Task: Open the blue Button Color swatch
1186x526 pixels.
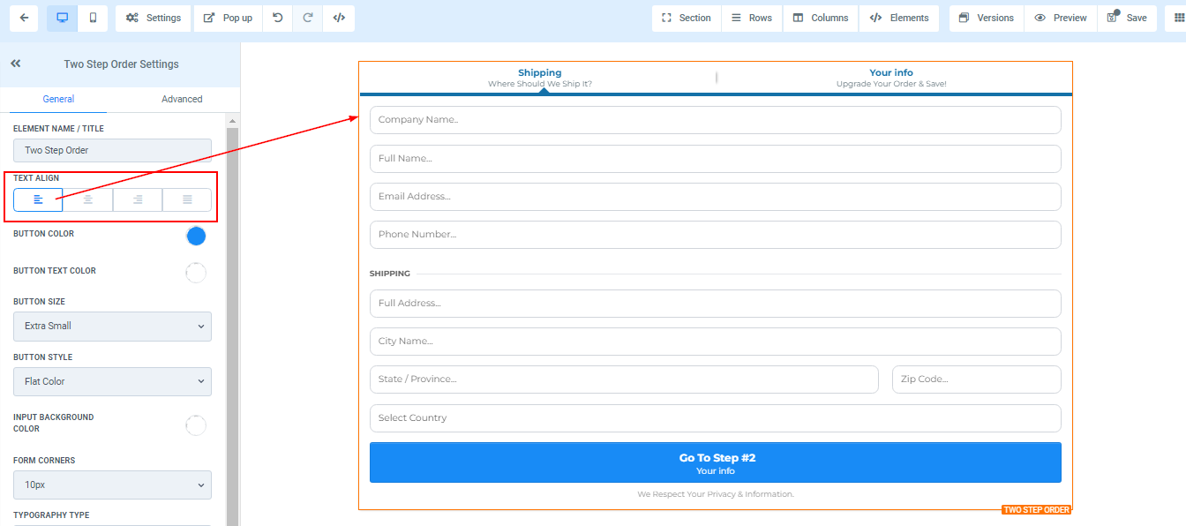Action: click(196, 236)
